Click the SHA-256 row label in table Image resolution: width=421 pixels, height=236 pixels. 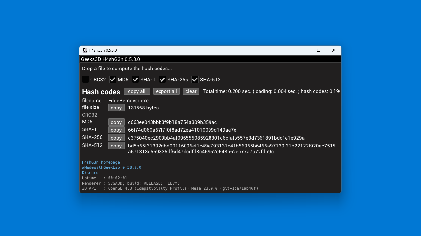click(92, 137)
